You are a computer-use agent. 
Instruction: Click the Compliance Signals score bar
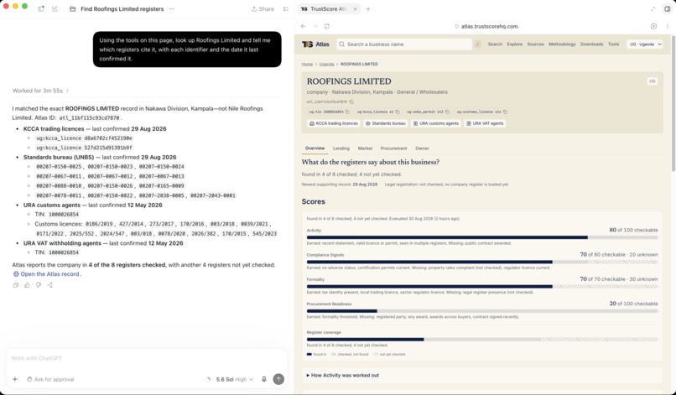pyautogui.click(x=482, y=262)
